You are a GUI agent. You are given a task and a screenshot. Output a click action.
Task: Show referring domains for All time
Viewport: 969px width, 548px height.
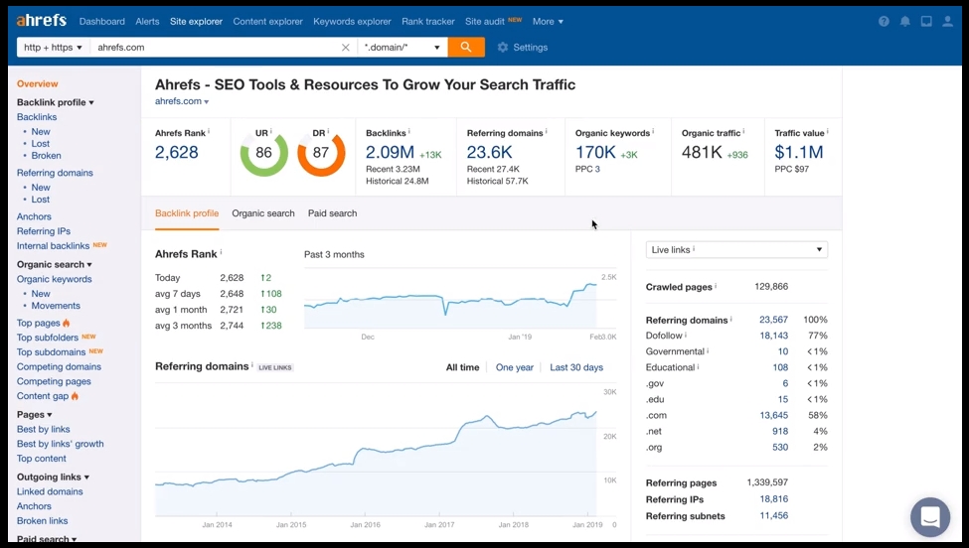pyautogui.click(x=463, y=367)
